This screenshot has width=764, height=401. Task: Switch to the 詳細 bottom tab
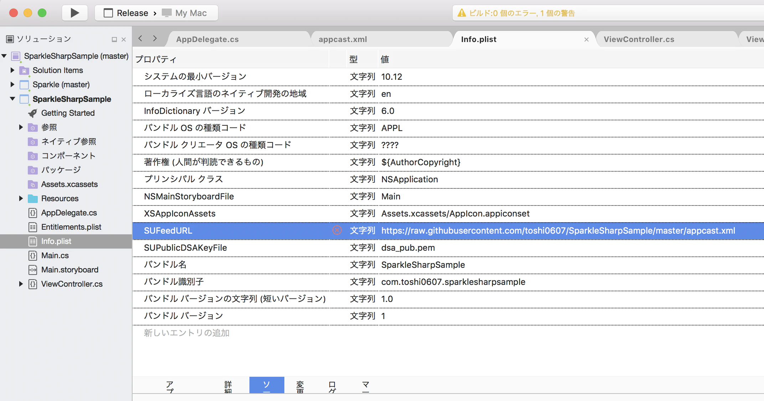click(x=228, y=386)
